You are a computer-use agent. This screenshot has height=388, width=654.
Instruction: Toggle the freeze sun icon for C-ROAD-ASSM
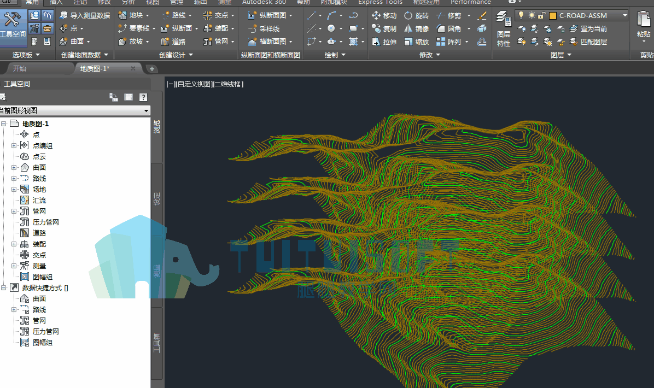pos(532,15)
